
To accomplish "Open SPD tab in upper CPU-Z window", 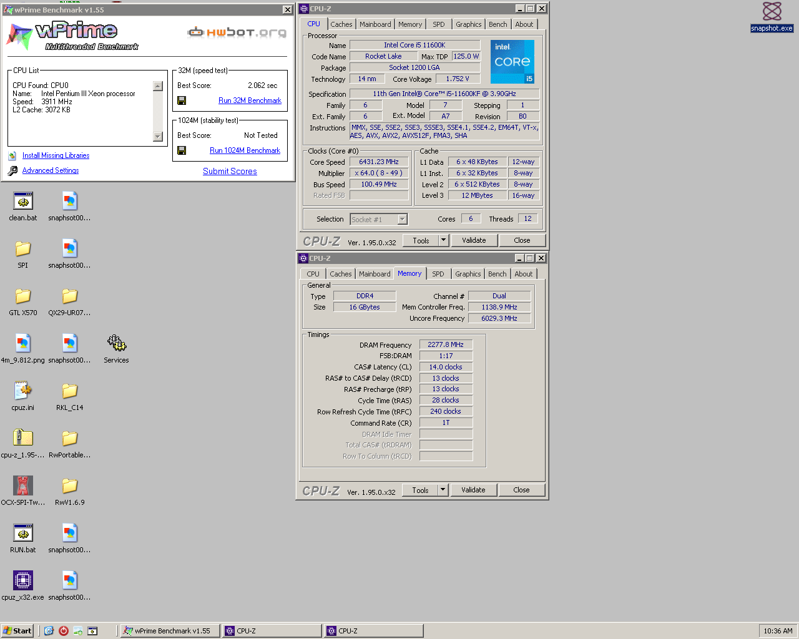I will pyautogui.click(x=439, y=24).
